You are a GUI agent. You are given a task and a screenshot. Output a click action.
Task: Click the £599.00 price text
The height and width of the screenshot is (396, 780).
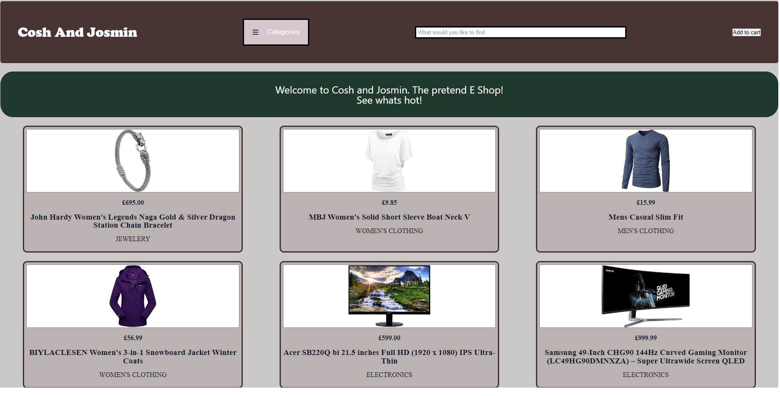[x=389, y=338]
